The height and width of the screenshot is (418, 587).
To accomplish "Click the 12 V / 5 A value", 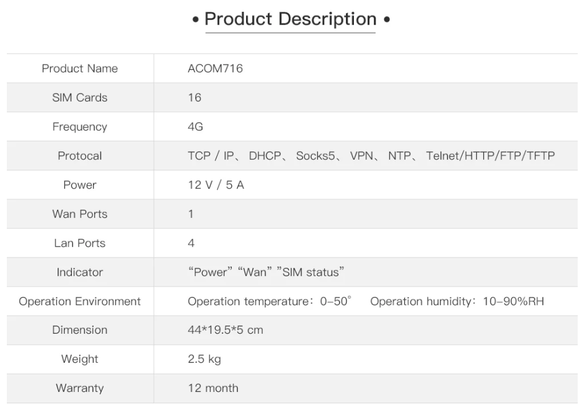I will click(216, 185).
